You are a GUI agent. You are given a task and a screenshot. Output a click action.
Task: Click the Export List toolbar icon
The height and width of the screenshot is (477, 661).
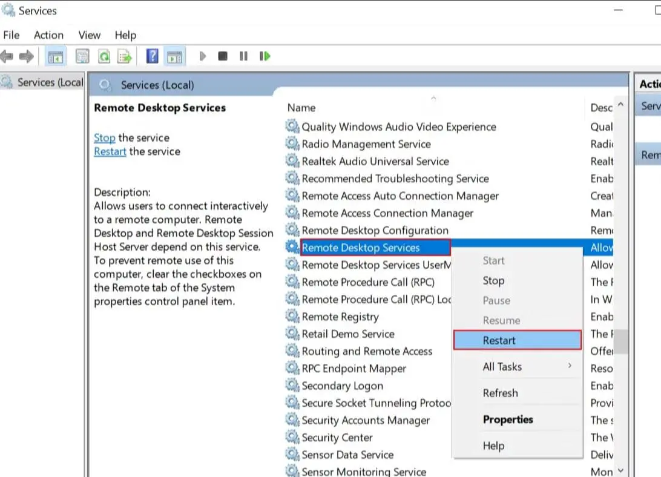[125, 56]
